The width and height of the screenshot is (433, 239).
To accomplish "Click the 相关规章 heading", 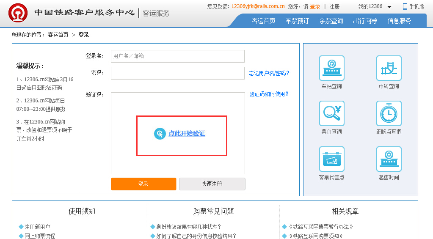I will 345,212.
